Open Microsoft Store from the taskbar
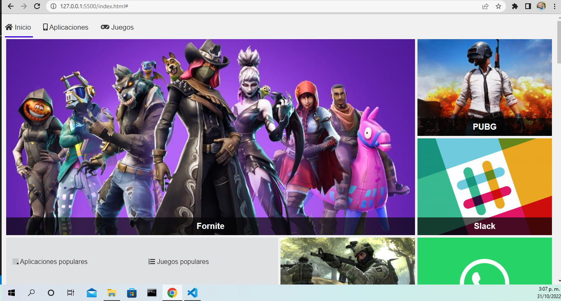 point(132,293)
